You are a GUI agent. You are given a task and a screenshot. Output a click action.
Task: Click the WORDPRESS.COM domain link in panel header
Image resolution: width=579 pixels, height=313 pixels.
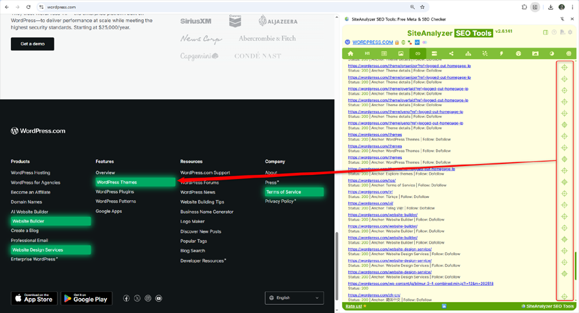click(x=373, y=42)
